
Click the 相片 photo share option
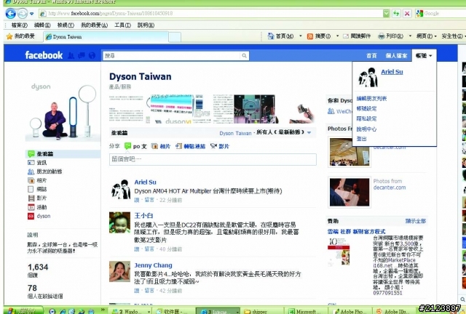click(x=161, y=146)
